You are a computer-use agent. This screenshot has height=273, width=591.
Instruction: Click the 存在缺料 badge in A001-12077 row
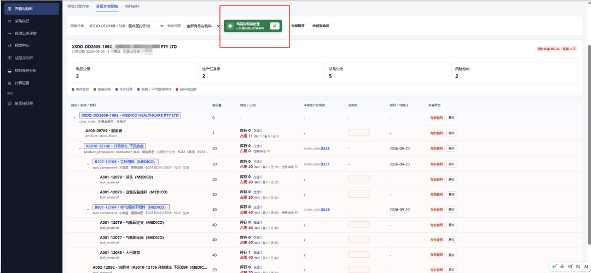(436, 240)
